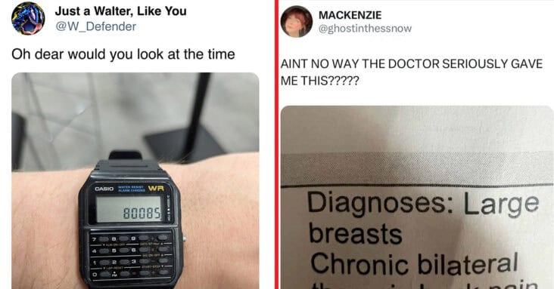The height and width of the screenshot is (289, 554).
Task: Click the watch's side crown button
Action: tap(184, 239)
